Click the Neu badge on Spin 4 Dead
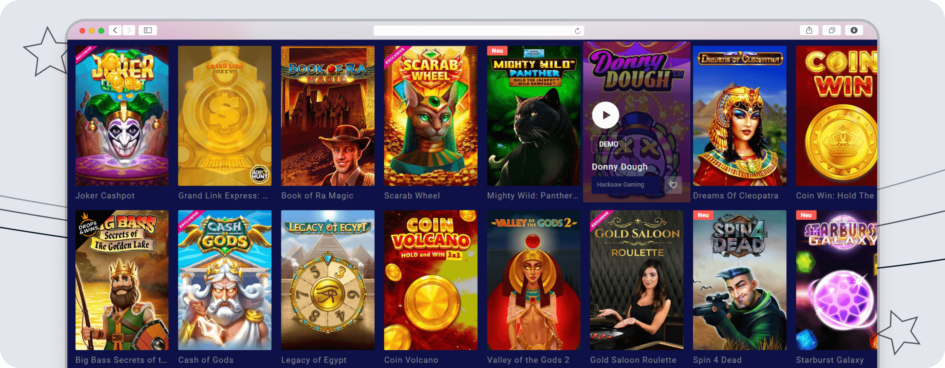 [x=703, y=215]
